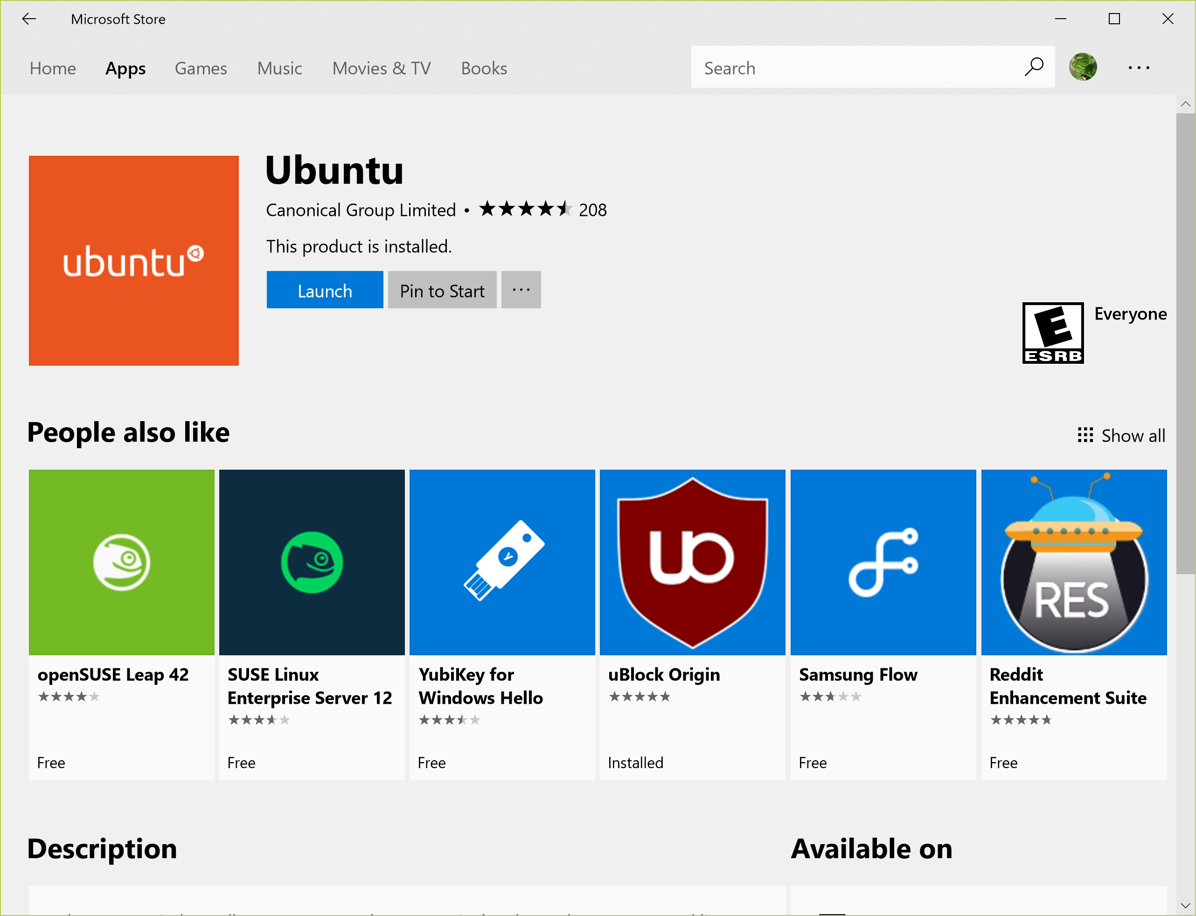Click Canonical Group Limited publisher link
Screen dimensions: 1196x916
pos(361,210)
